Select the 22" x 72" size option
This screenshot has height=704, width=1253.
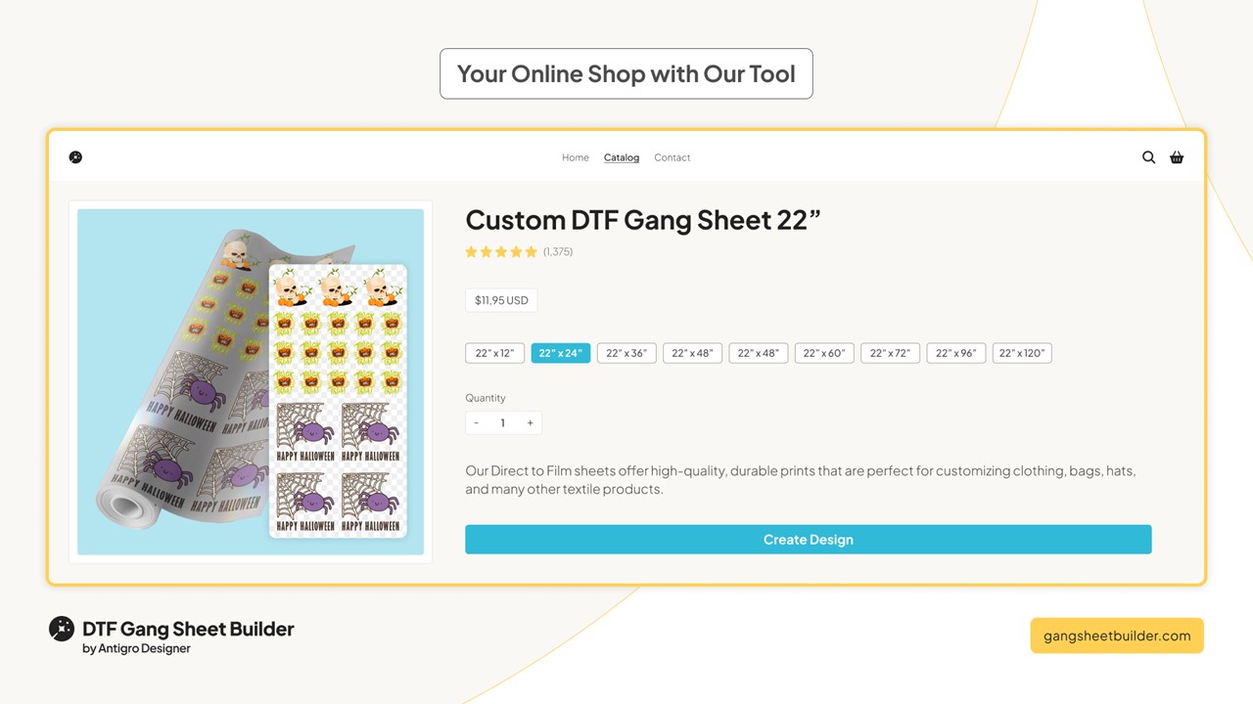pyautogui.click(x=890, y=353)
